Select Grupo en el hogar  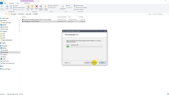tap(6, 69)
